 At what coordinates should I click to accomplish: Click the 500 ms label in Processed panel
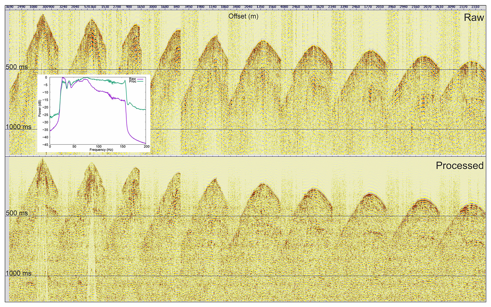click(17, 213)
